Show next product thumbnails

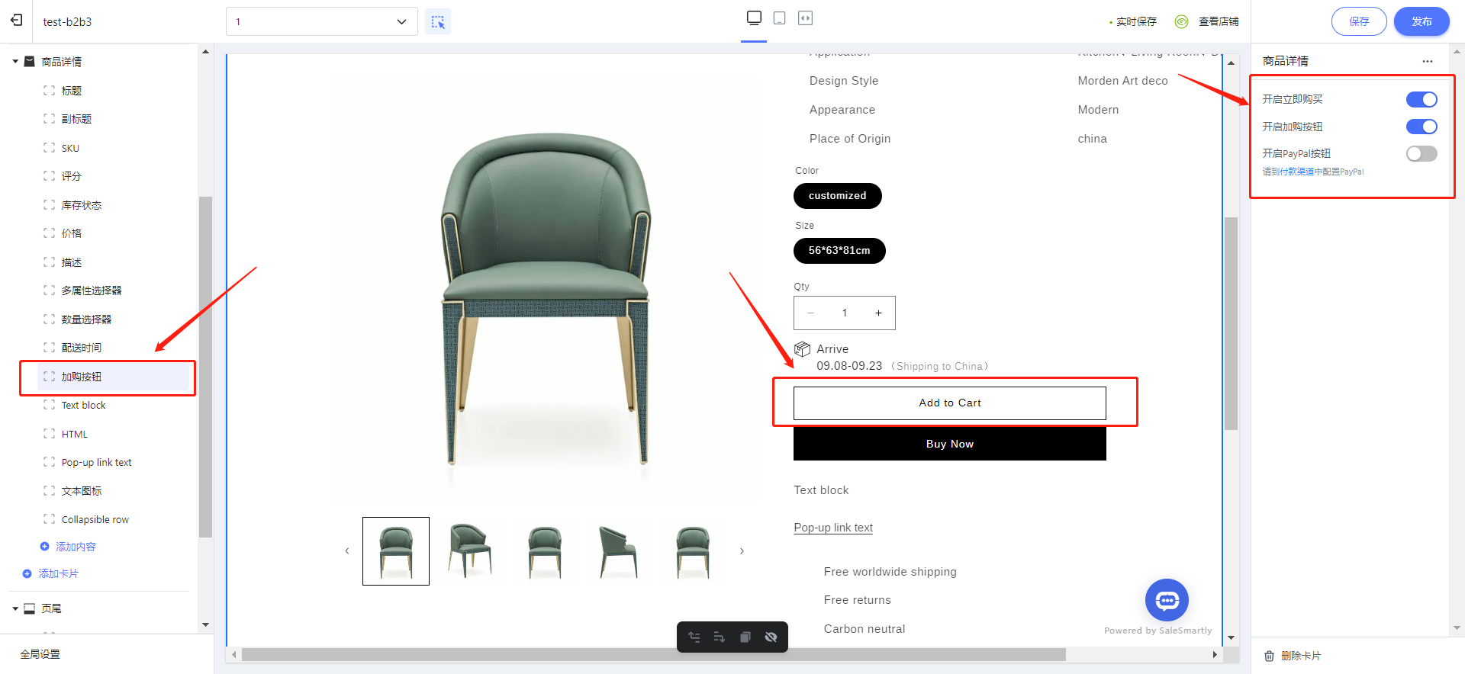742,550
